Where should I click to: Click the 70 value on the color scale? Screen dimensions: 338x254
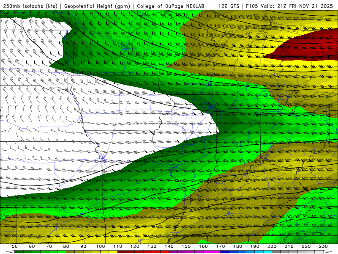pyautogui.click(x=49, y=246)
